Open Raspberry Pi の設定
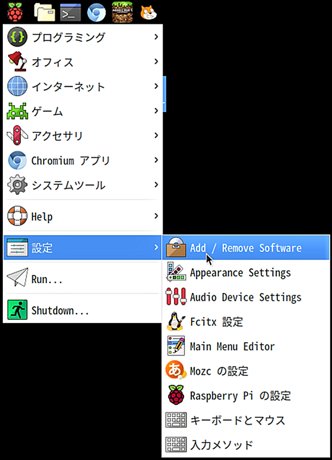This screenshot has width=332, height=460. tap(246, 395)
